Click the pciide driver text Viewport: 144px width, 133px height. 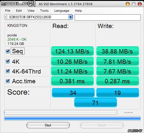[12, 35]
